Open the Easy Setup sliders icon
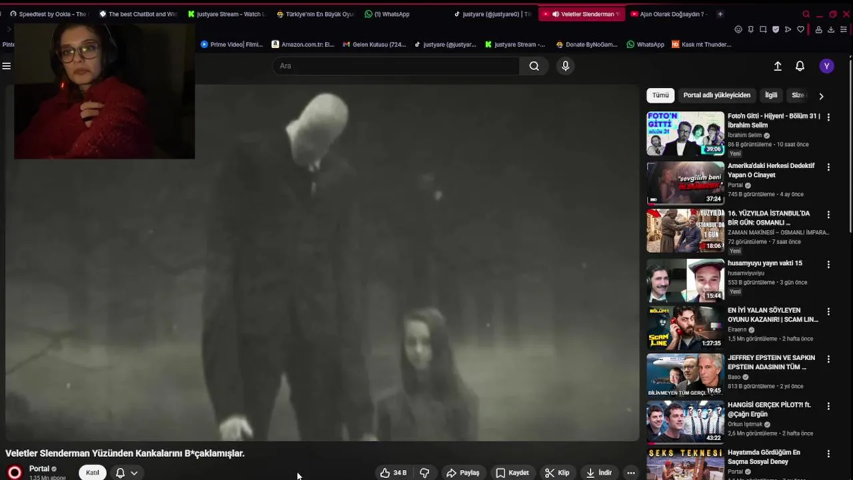The width and height of the screenshot is (853, 480). [844, 29]
